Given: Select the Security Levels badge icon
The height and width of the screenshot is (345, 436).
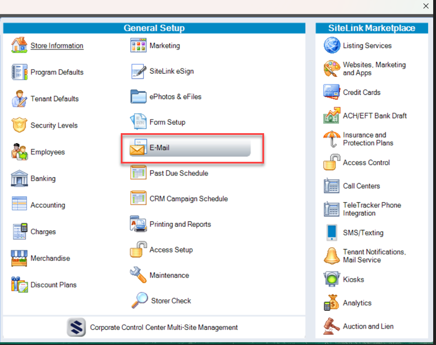Looking at the screenshot, I should coord(19,125).
